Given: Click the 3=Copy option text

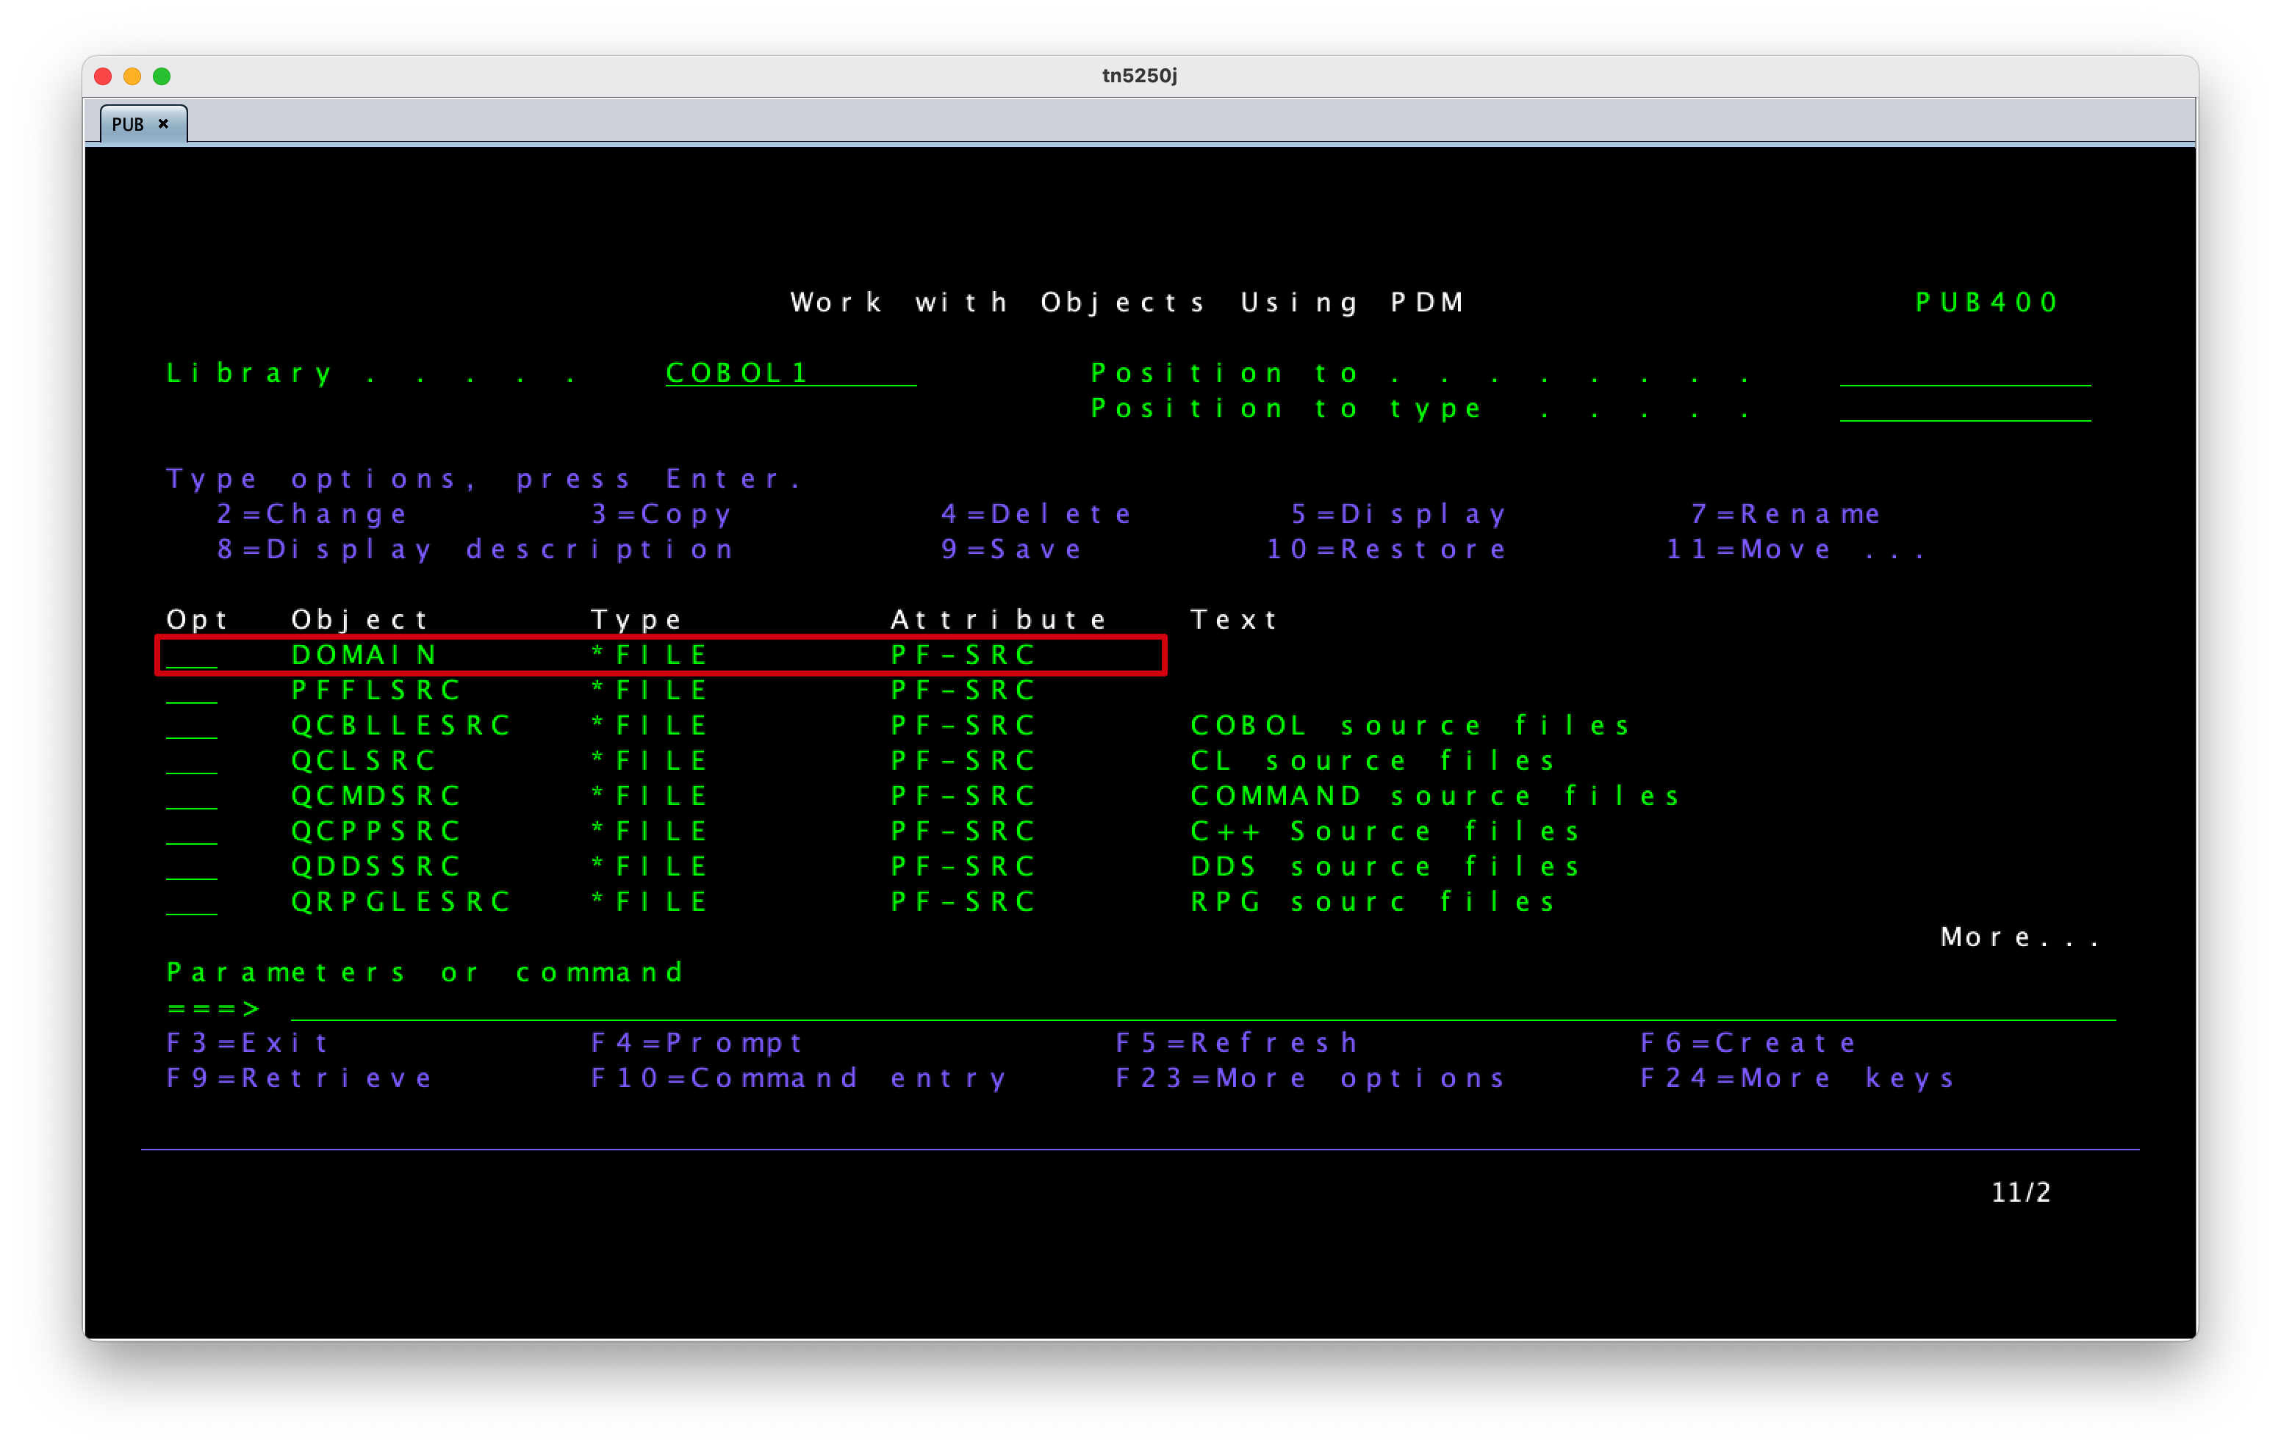Looking at the screenshot, I should coord(661,514).
